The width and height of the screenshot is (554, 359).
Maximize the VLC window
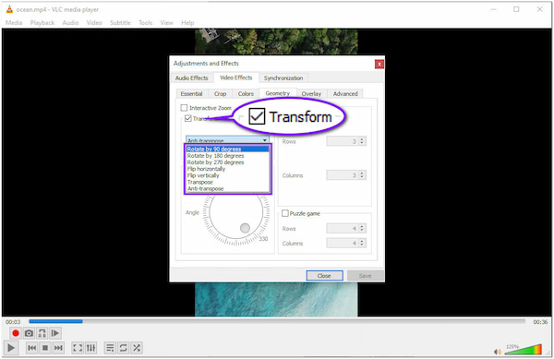(516, 9)
